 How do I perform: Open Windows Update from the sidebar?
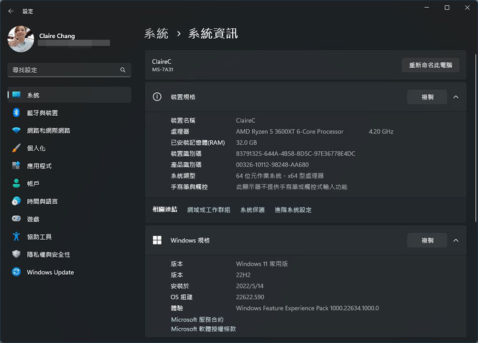click(50, 272)
